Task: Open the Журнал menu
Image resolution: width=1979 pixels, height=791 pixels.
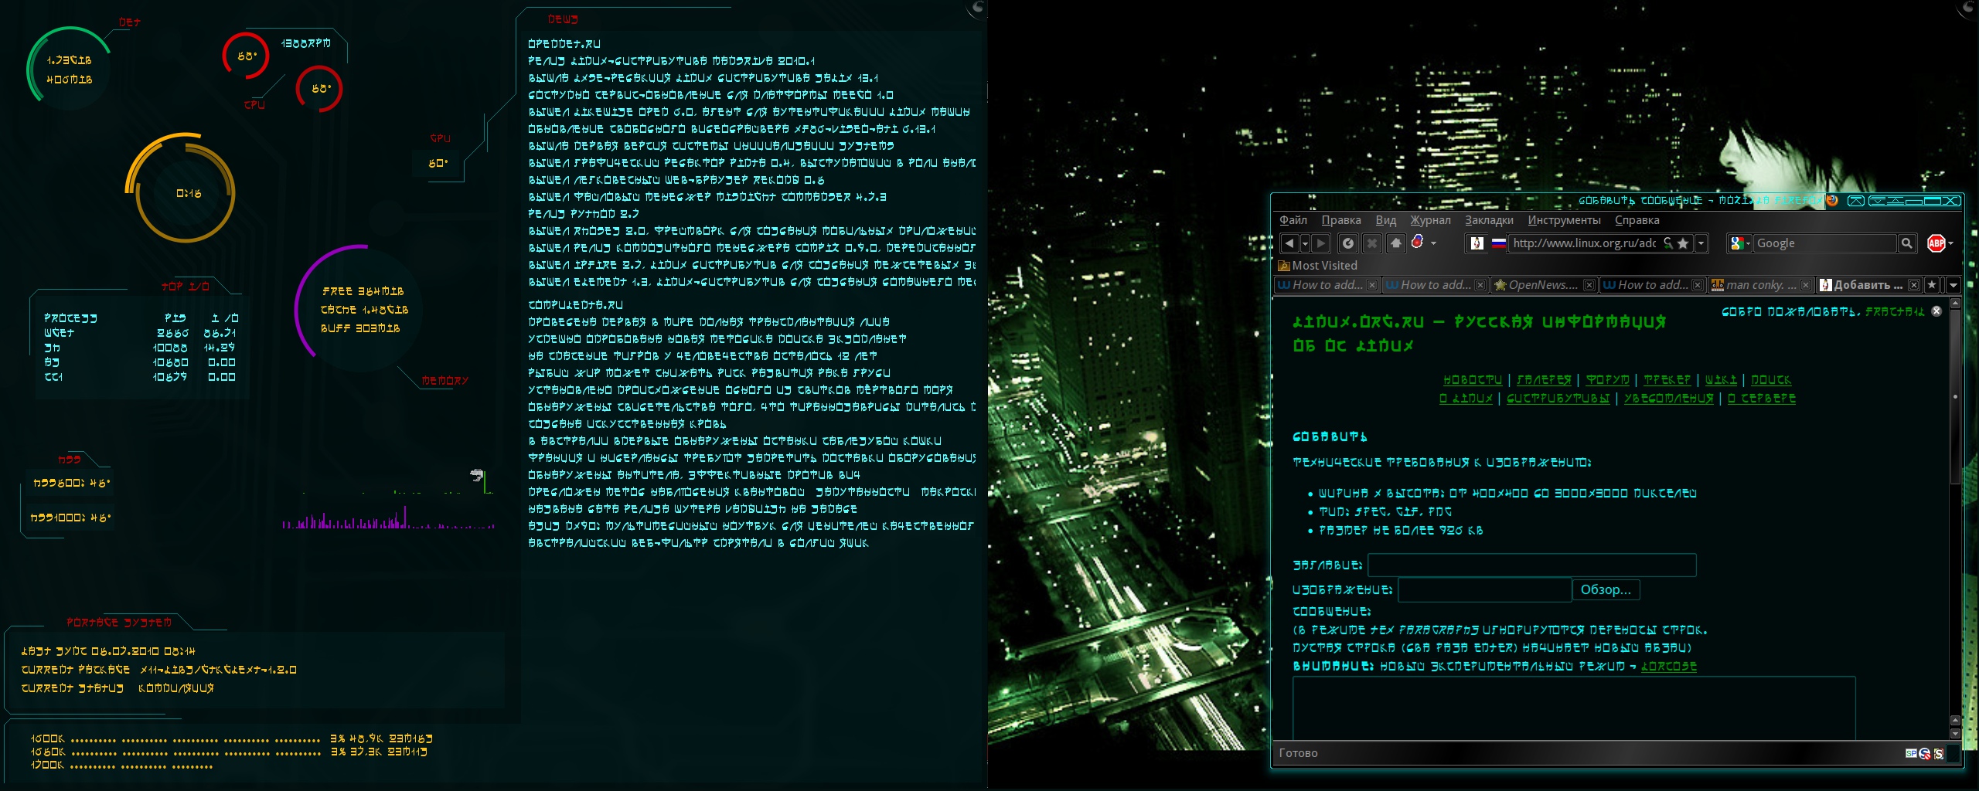Action: point(1430,220)
